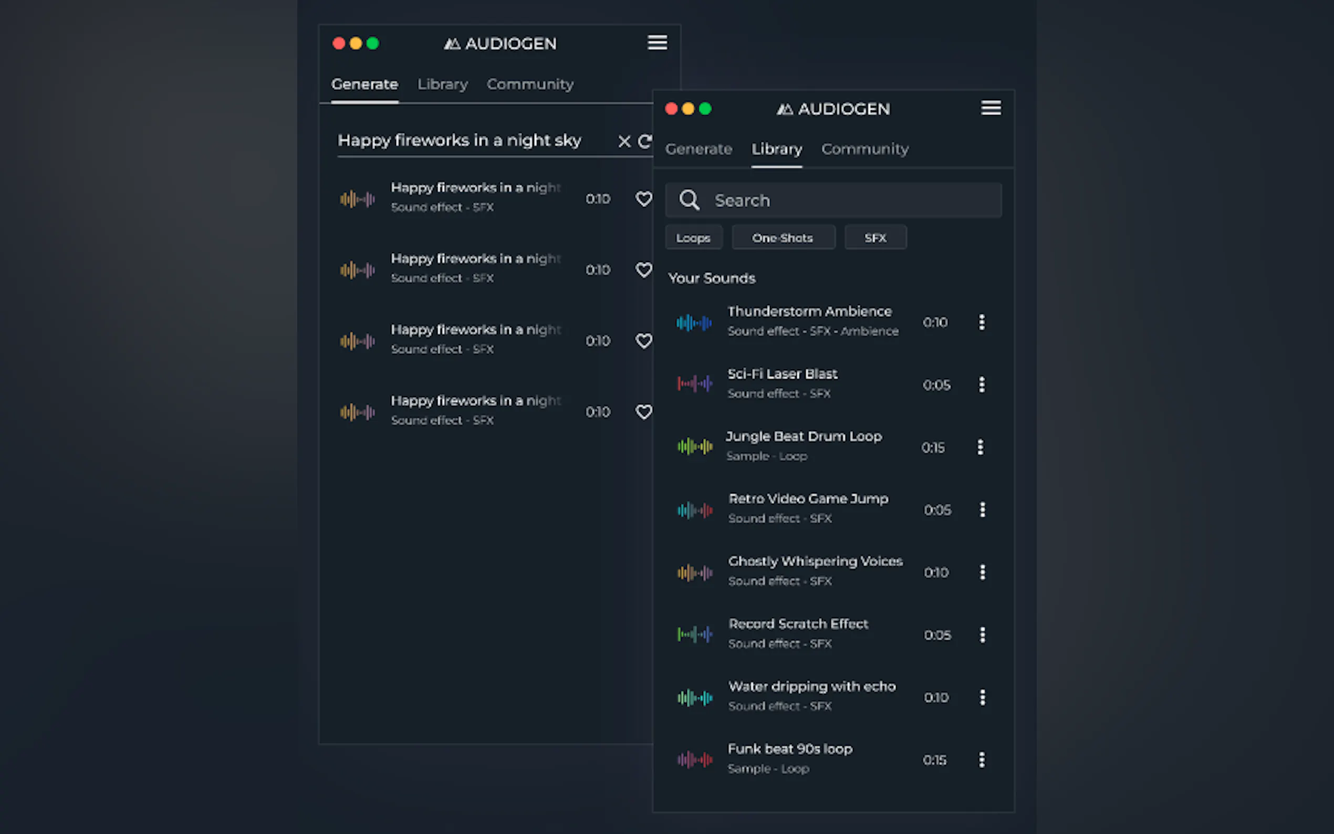Play the Thunderstorm Ambience waveform icon

coord(694,322)
